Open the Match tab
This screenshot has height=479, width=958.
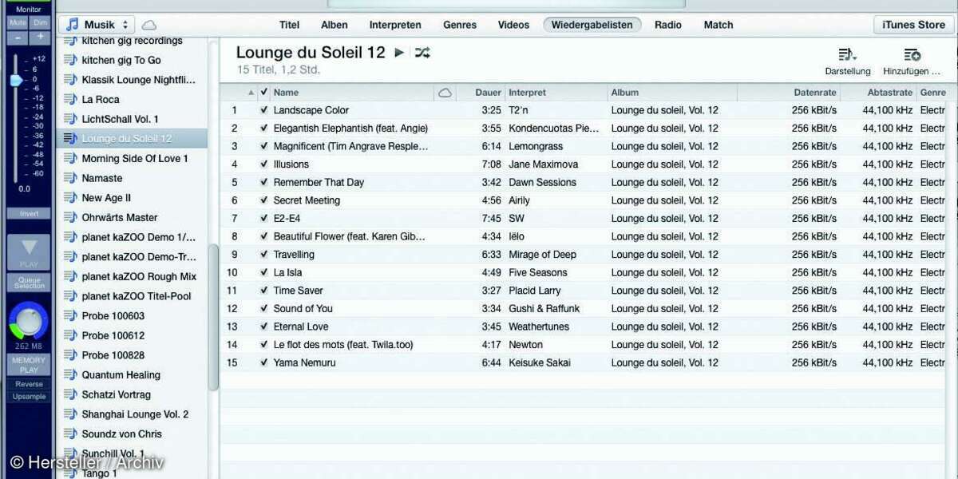coord(718,25)
